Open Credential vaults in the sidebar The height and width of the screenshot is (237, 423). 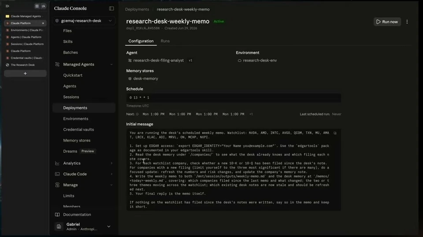[x=78, y=130]
